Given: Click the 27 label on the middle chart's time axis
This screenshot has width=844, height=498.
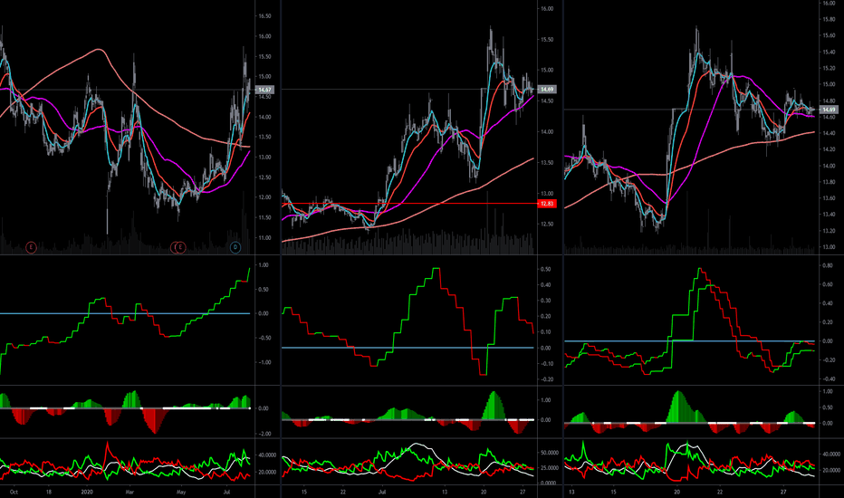Looking at the screenshot, I should pyautogui.click(x=523, y=492).
